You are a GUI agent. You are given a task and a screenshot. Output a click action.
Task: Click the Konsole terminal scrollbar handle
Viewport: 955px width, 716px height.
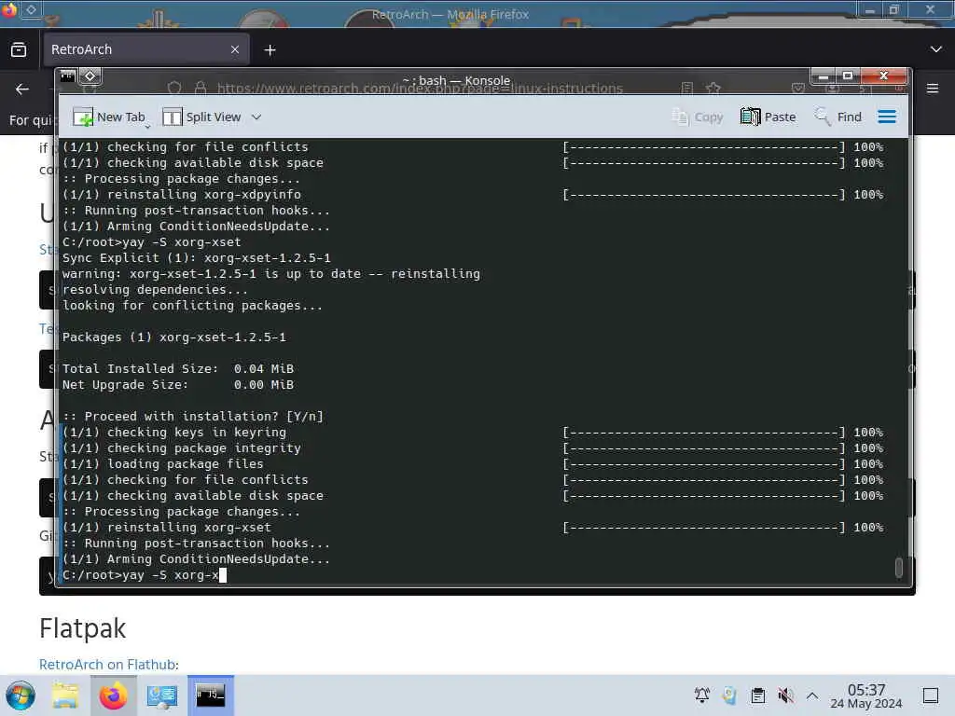pos(898,567)
